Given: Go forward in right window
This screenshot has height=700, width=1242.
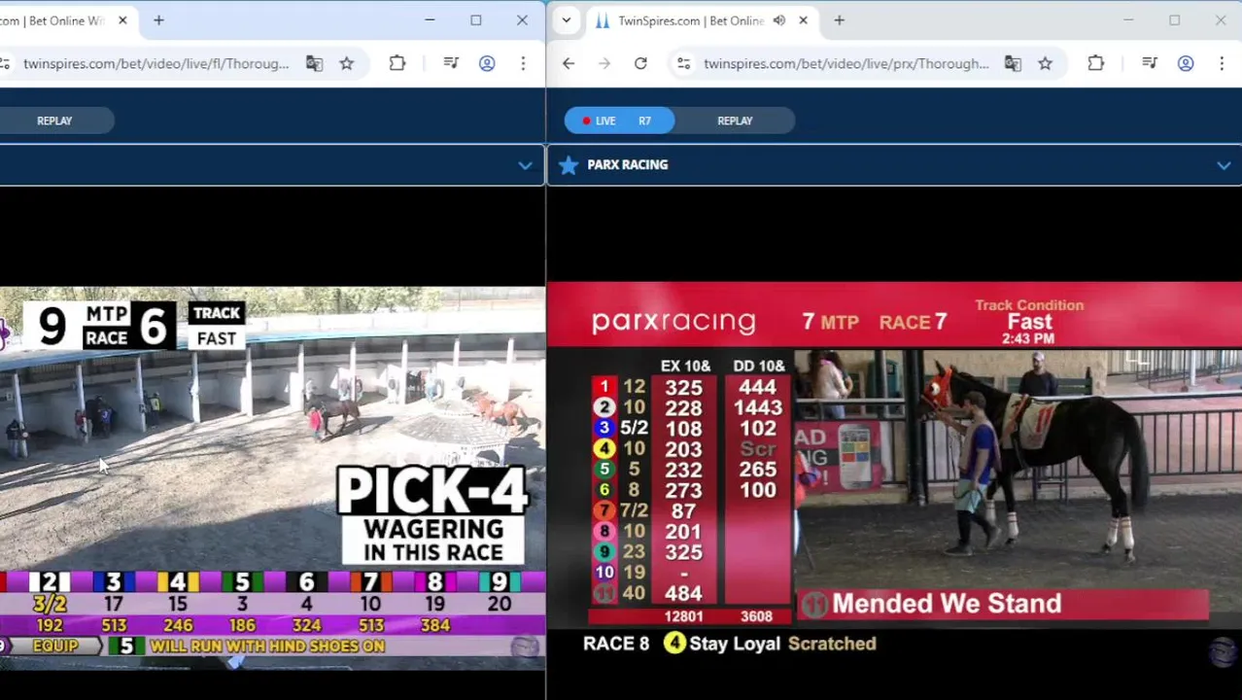Looking at the screenshot, I should [x=604, y=63].
